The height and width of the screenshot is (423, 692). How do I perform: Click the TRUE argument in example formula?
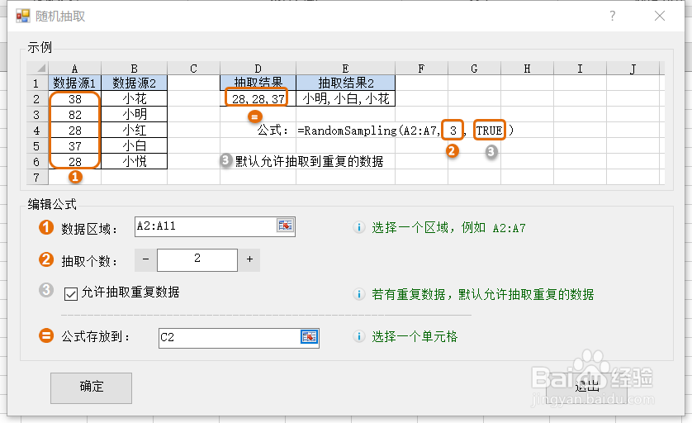pos(489,131)
